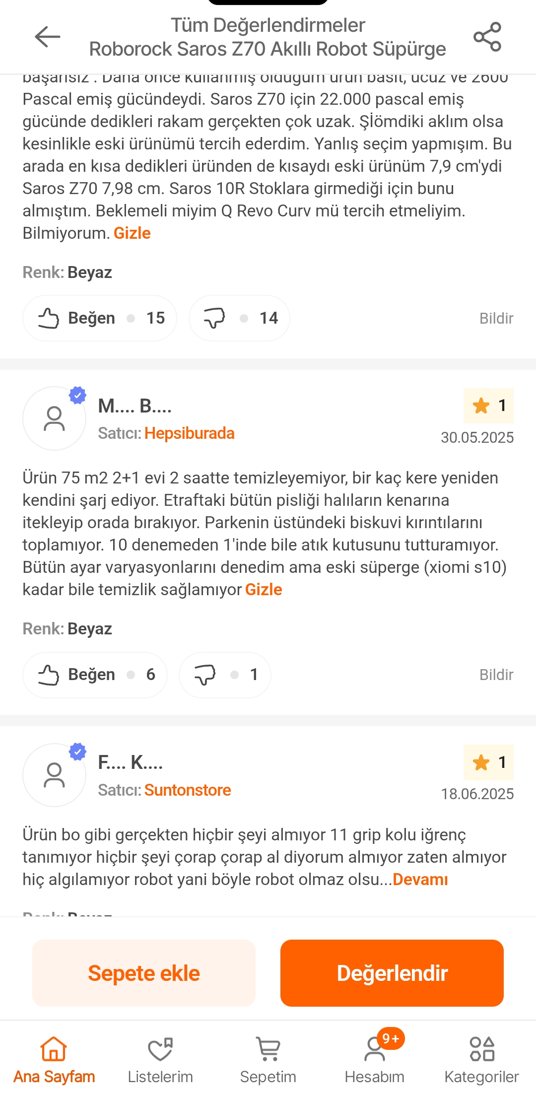Dislike the review with 14 dislikes

(x=239, y=318)
